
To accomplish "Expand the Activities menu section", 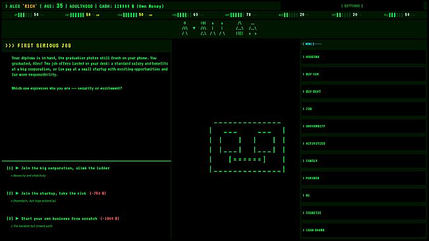I will [363, 144].
